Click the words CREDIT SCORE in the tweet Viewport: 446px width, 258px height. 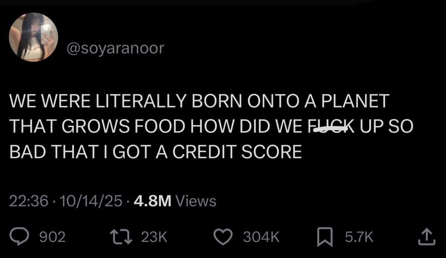point(236,152)
